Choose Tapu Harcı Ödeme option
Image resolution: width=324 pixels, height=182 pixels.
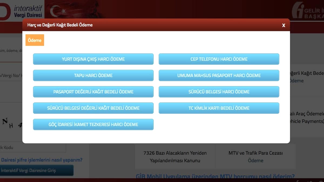93,75
